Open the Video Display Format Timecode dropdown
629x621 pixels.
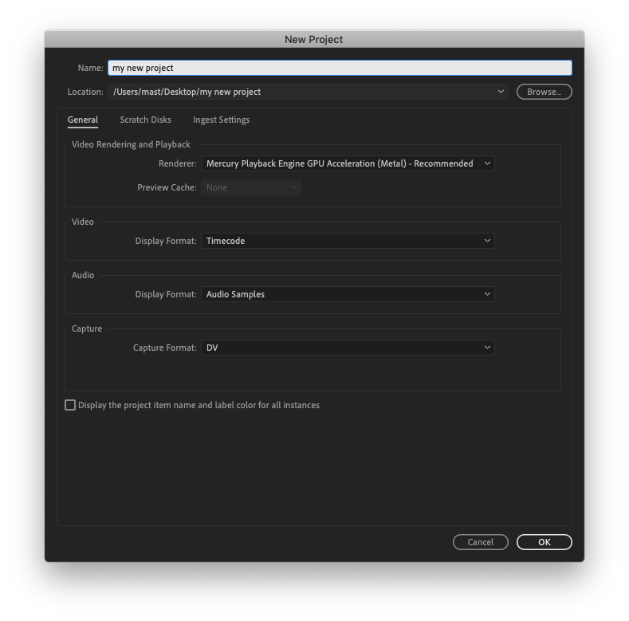click(347, 241)
